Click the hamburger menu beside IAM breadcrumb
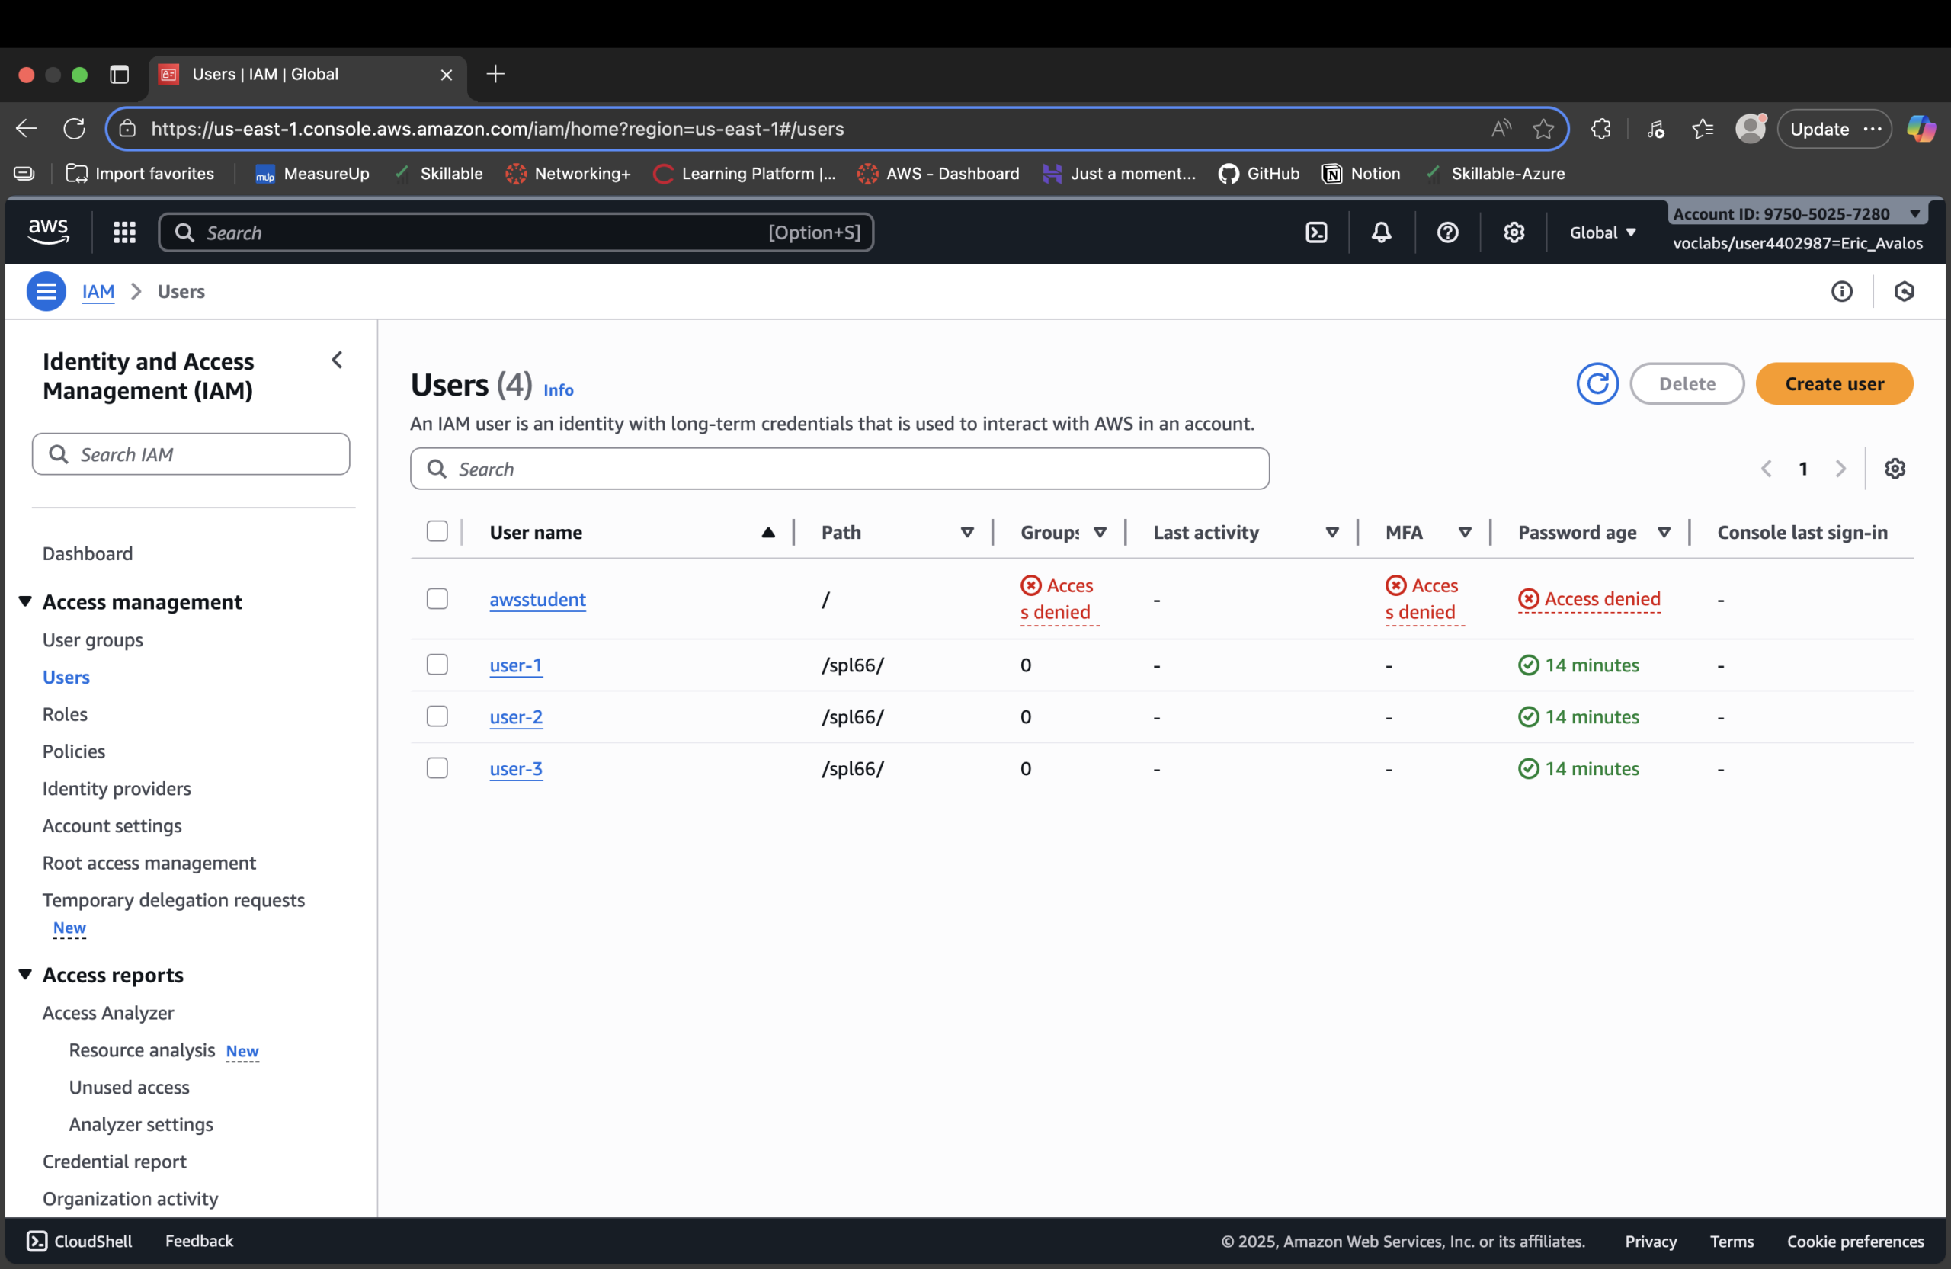Screen dimensions: 1951x1269 coord(46,291)
